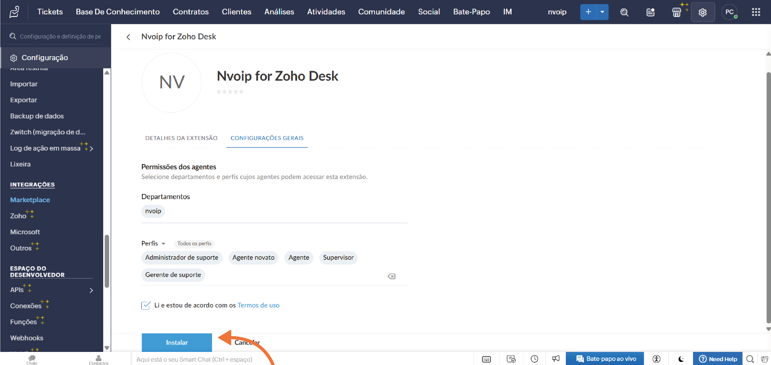
Task: Open the Perfis dropdown arrow
Action: click(x=163, y=244)
